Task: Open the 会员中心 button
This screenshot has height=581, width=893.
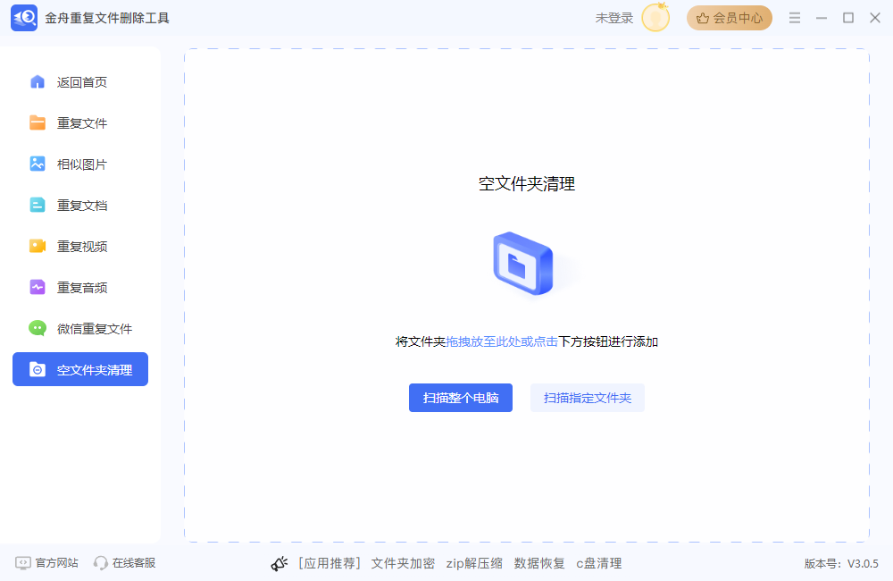Action: pyautogui.click(x=729, y=18)
